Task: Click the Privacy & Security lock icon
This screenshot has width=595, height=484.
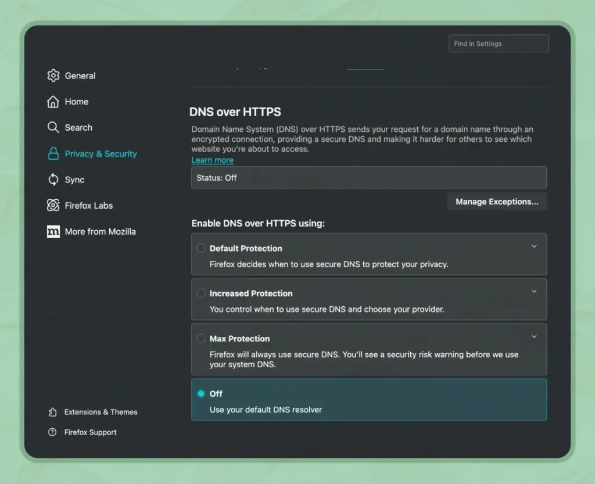Action: click(53, 153)
